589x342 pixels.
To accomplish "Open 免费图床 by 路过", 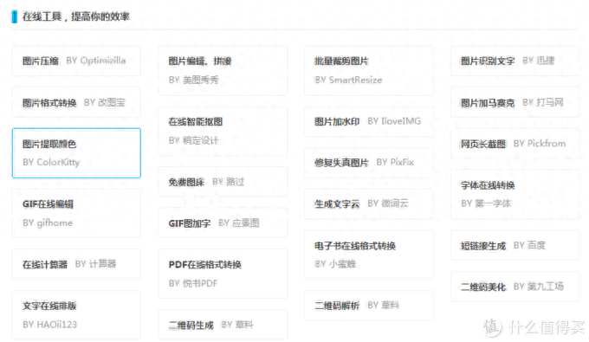I will [223, 182].
